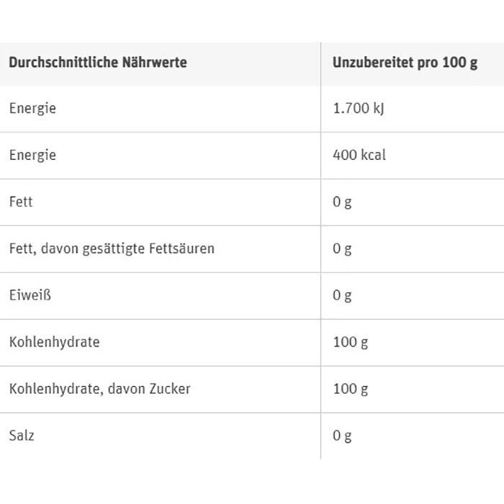Select 'Kohlenhydrate, davon Zucker' label
Image resolution: width=504 pixels, height=504 pixels.
(x=99, y=389)
